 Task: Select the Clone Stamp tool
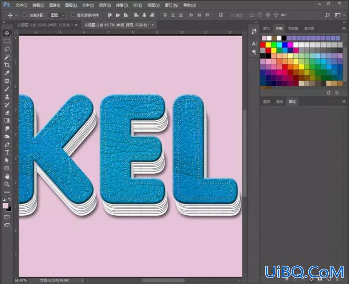(7, 97)
